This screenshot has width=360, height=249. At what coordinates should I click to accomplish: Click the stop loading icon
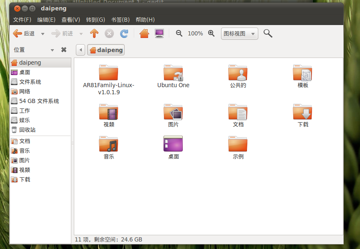point(109,33)
